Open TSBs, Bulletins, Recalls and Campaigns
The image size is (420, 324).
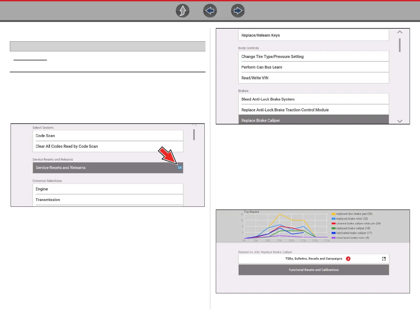pos(313,259)
